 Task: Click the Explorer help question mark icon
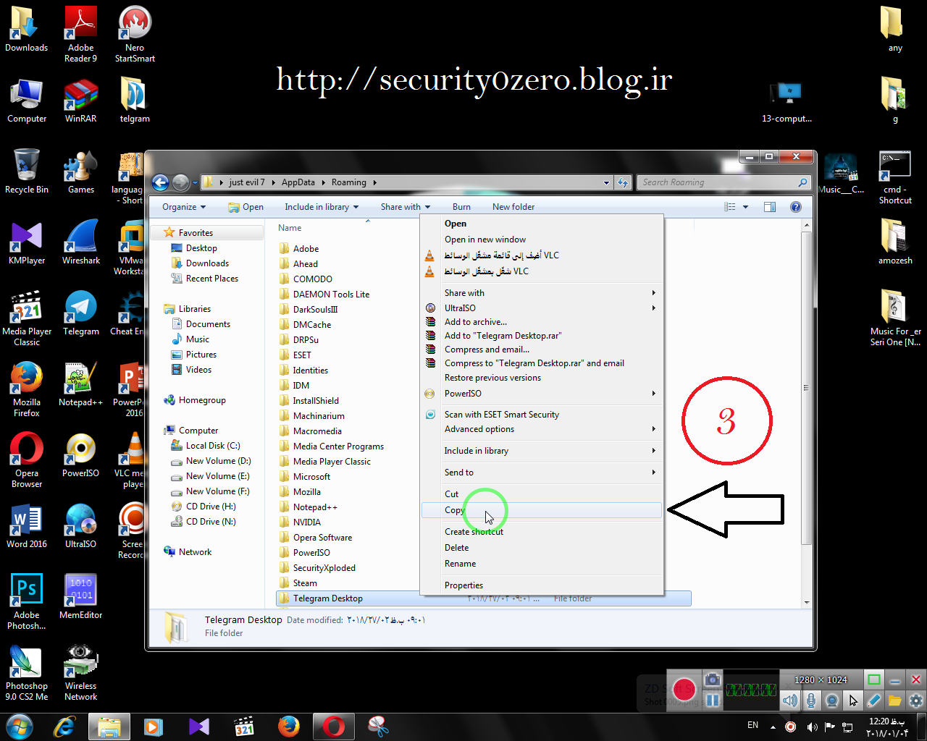pyautogui.click(x=796, y=207)
